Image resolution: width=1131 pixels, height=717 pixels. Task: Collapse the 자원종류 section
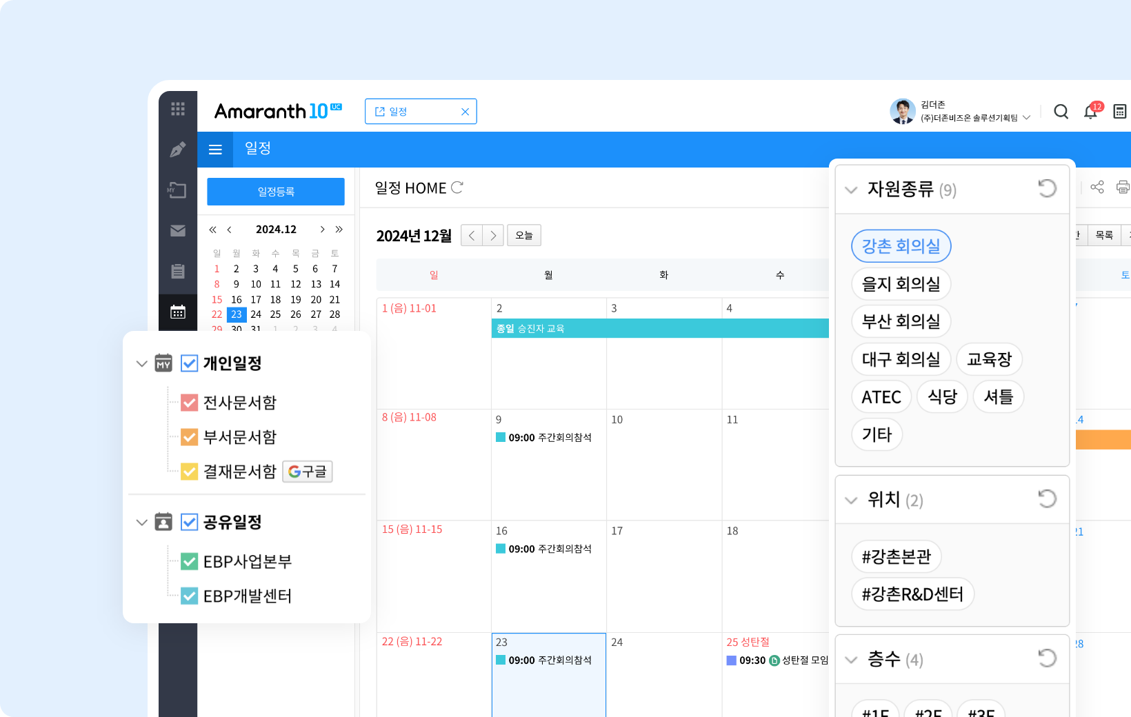pyautogui.click(x=851, y=190)
